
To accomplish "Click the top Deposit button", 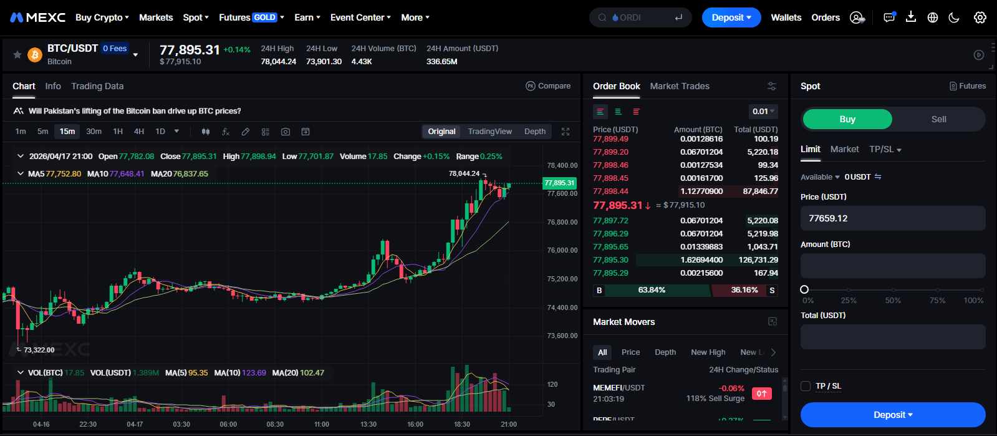I will coord(731,17).
